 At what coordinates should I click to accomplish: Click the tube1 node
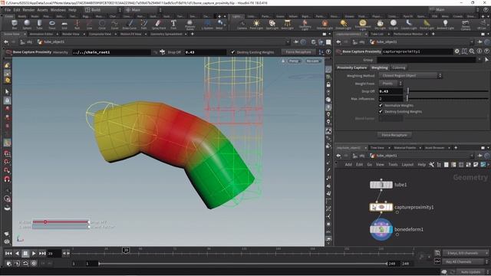click(x=381, y=185)
